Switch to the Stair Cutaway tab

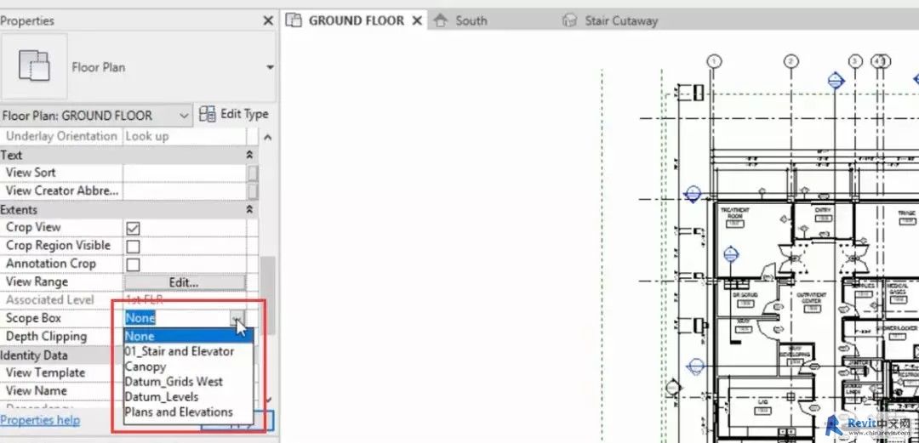pyautogui.click(x=621, y=21)
